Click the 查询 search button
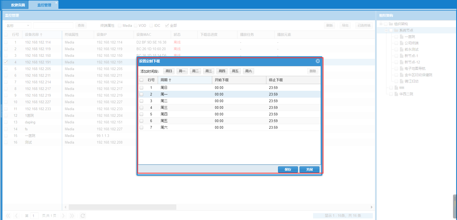The image size is (457, 220). tap(81, 25)
